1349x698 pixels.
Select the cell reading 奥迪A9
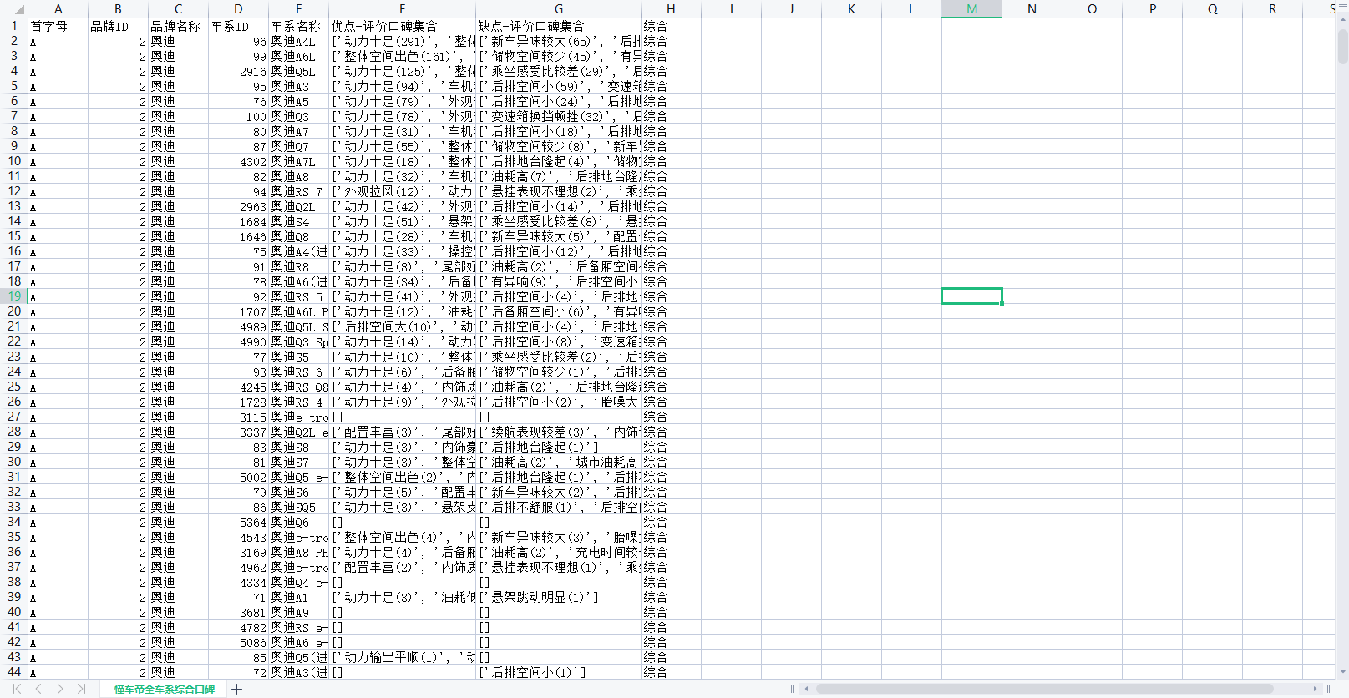(x=298, y=612)
